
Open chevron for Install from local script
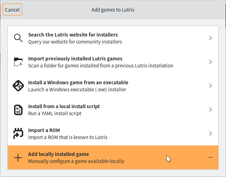pyautogui.click(x=211, y=110)
